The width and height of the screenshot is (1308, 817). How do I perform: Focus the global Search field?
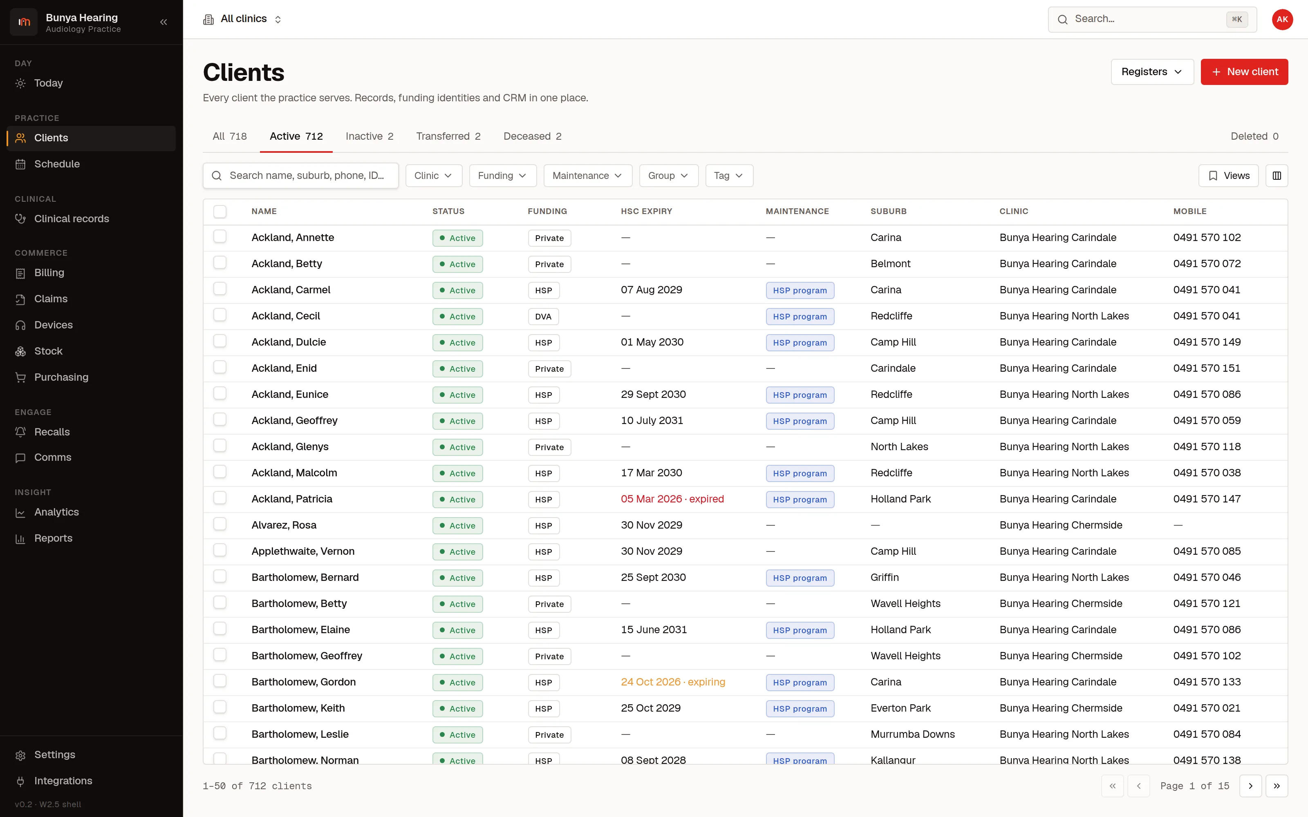click(x=1152, y=20)
